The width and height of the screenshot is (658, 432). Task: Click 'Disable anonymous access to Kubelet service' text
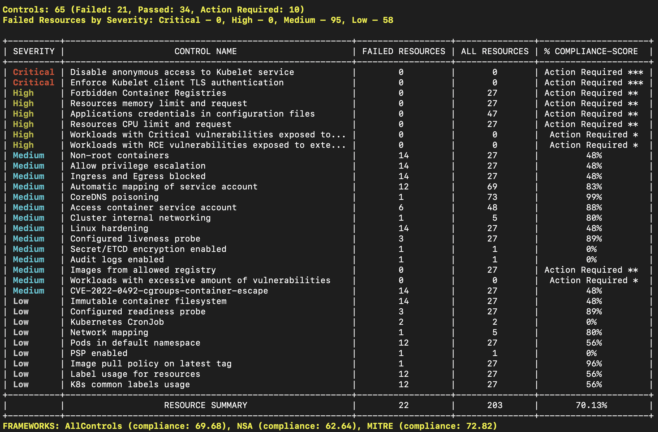182,72
